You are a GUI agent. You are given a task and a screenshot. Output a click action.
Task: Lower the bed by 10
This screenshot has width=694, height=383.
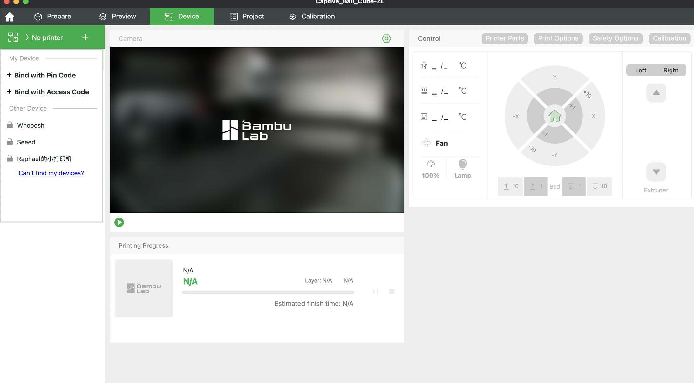[x=599, y=186]
